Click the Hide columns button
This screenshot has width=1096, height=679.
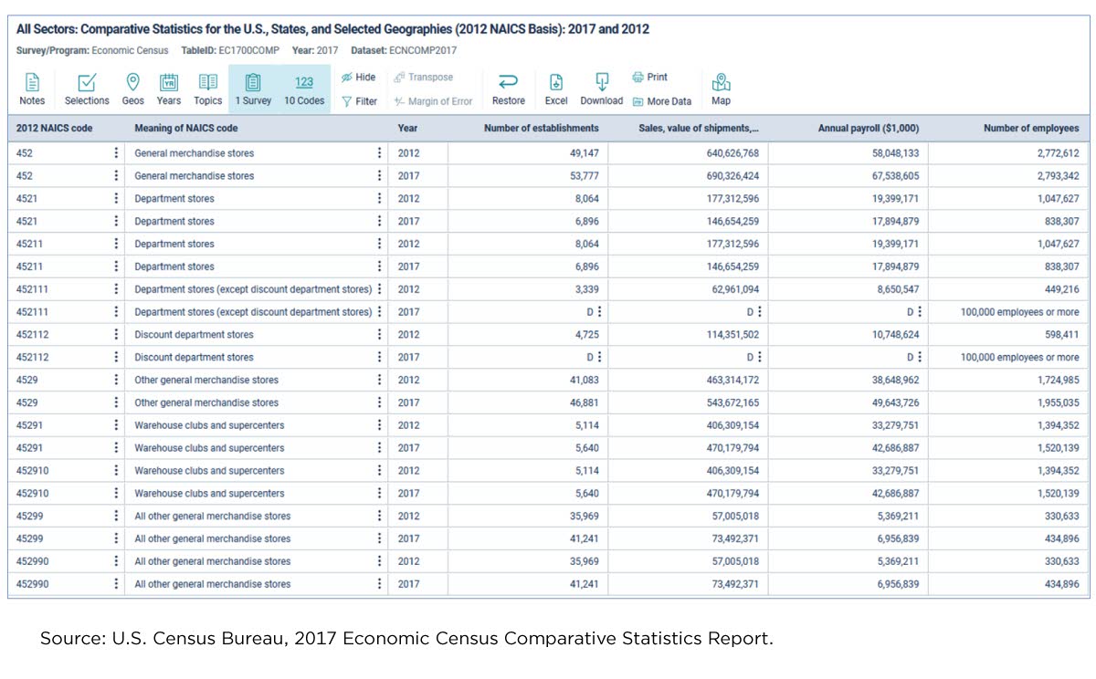[359, 78]
